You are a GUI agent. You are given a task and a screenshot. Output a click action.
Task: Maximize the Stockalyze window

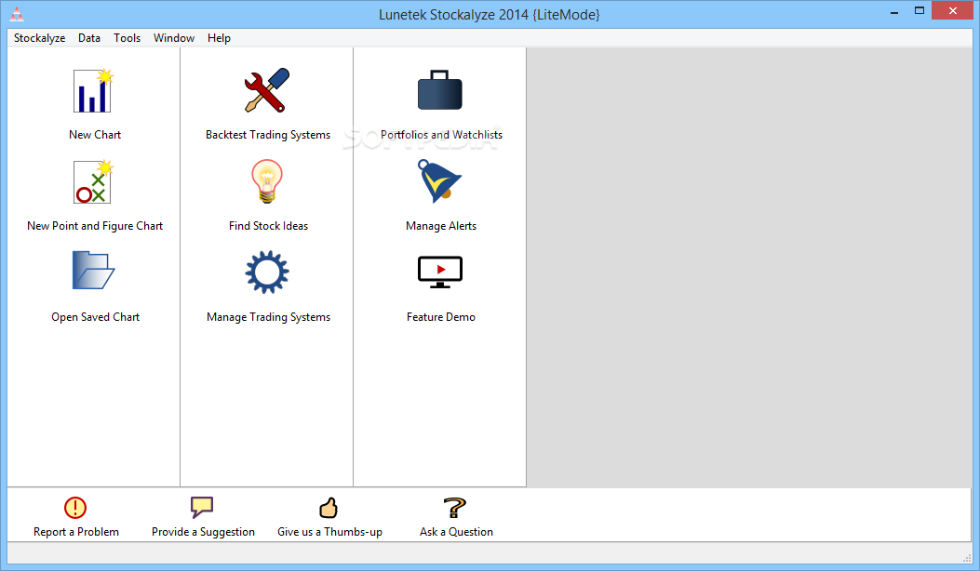tap(920, 10)
